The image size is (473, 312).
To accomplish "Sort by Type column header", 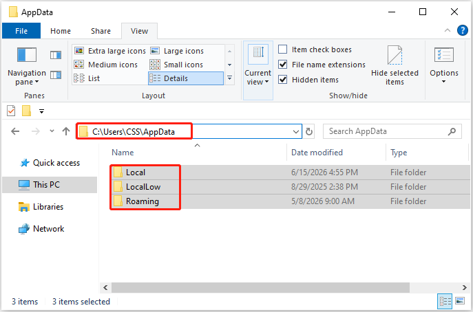I will [399, 153].
